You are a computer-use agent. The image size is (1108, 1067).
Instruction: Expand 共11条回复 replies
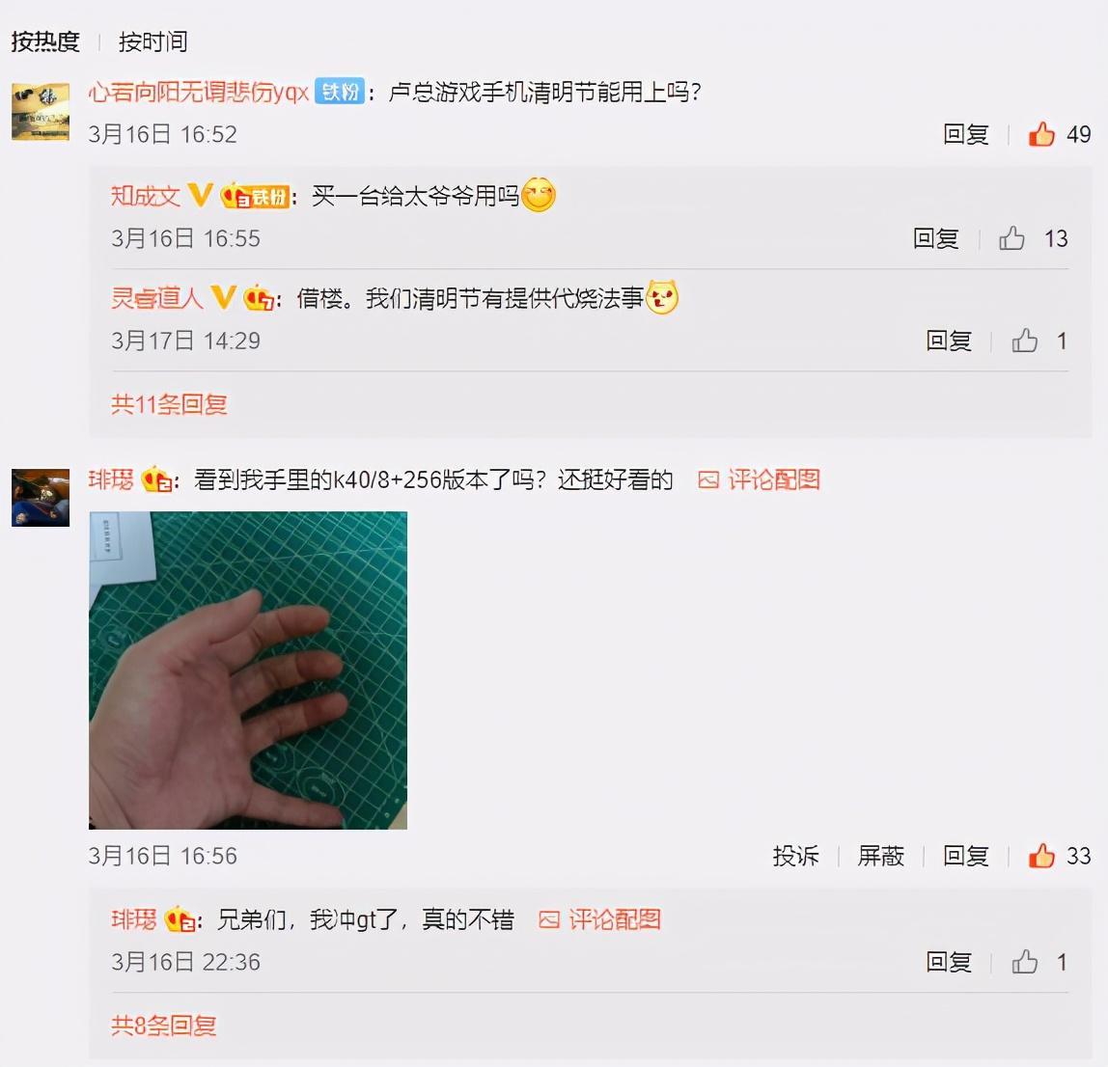(169, 404)
